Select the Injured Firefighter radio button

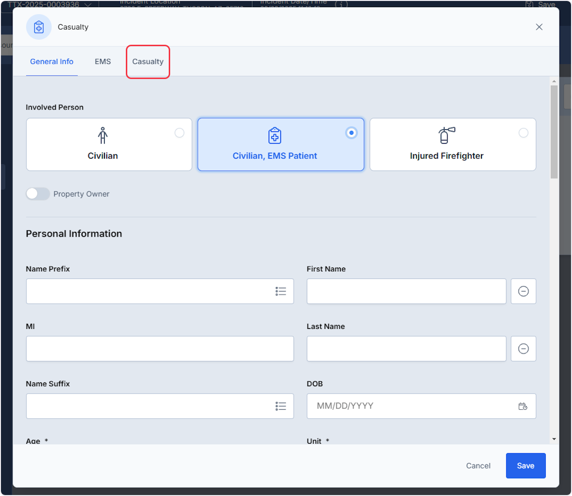click(523, 133)
